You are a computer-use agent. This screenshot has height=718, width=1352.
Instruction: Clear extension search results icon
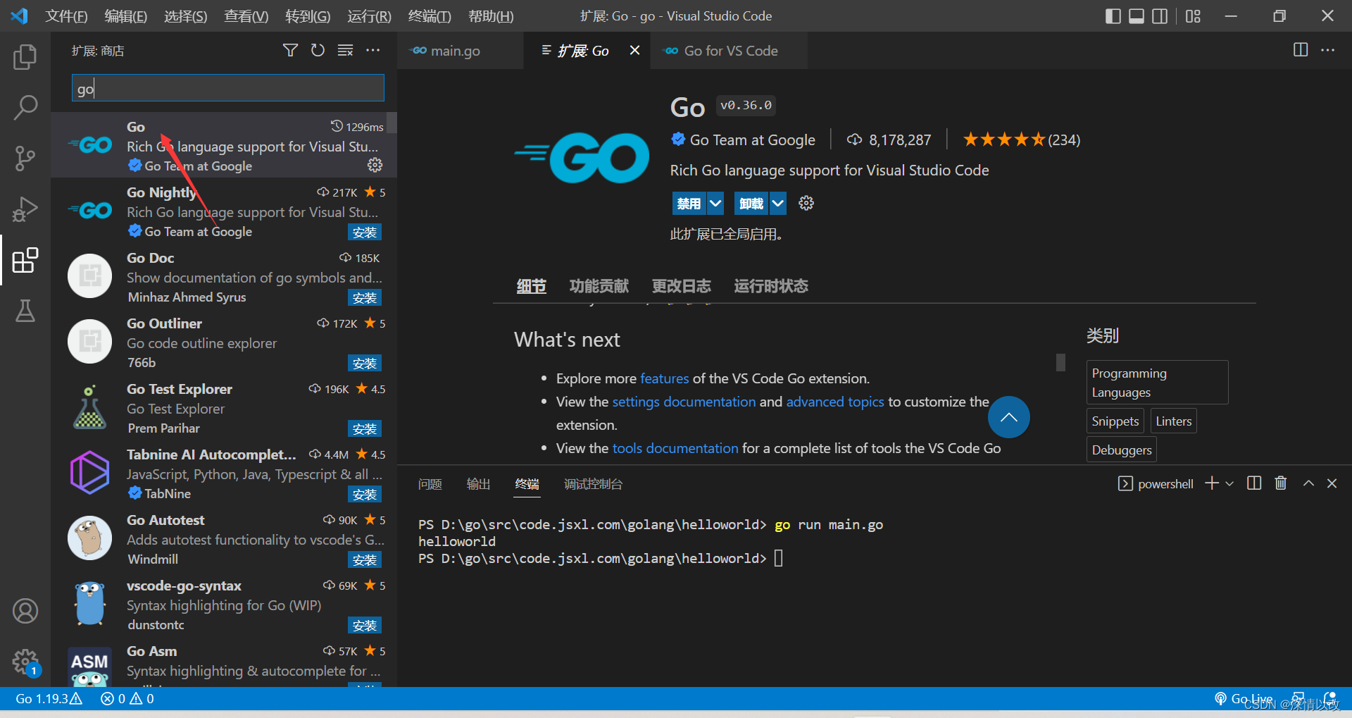pyautogui.click(x=345, y=50)
